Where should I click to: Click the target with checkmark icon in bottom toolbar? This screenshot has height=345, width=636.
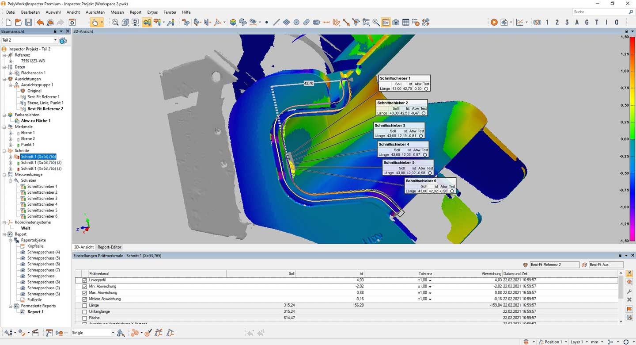(x=148, y=333)
